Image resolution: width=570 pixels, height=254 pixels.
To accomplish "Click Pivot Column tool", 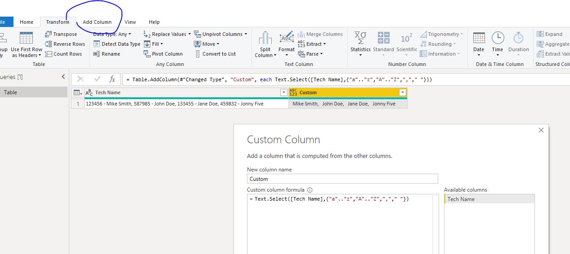I will [163, 54].
